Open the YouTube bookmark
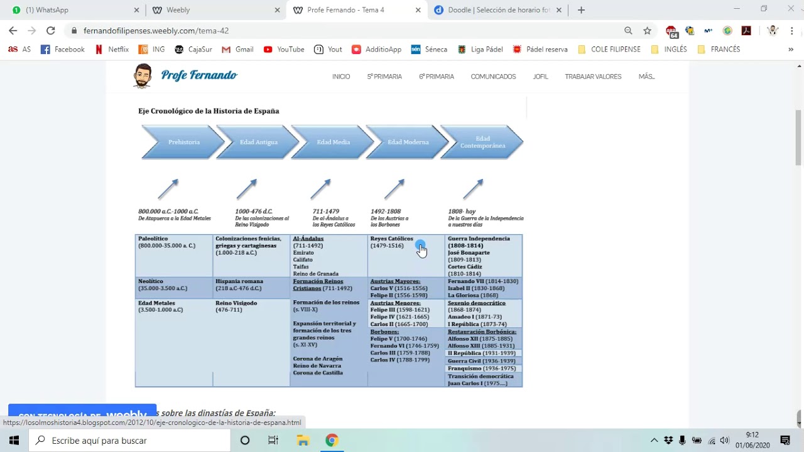The height and width of the screenshot is (452, 804). 284,50
